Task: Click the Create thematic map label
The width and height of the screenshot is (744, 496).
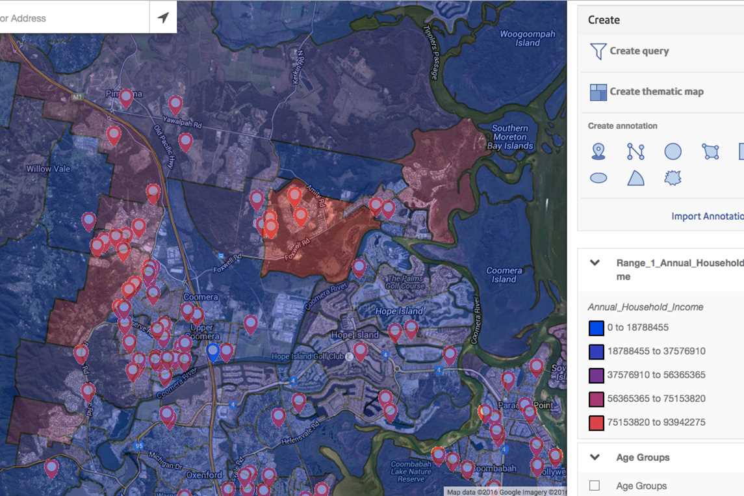Action: (x=656, y=92)
